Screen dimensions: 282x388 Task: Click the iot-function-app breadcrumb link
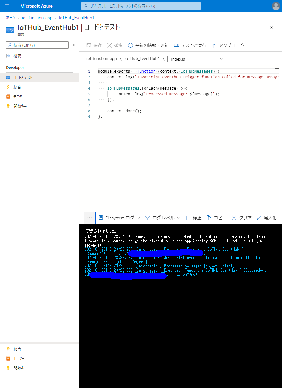pyautogui.click(x=37, y=18)
